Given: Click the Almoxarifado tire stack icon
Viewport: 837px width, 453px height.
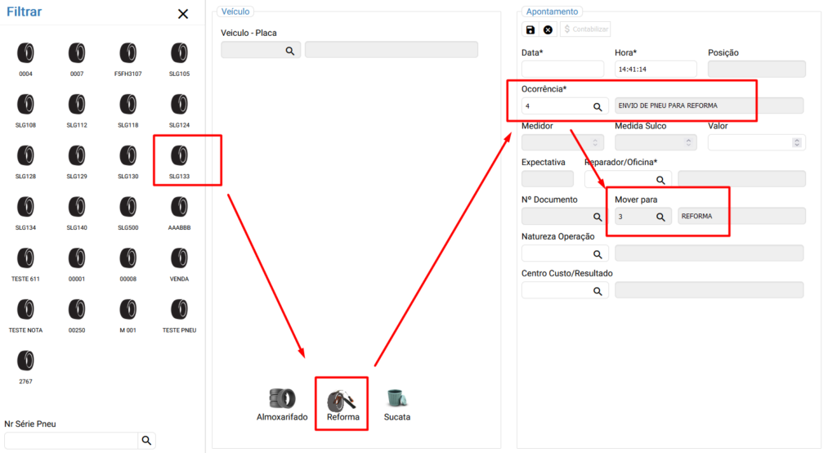Looking at the screenshot, I should tap(282, 398).
